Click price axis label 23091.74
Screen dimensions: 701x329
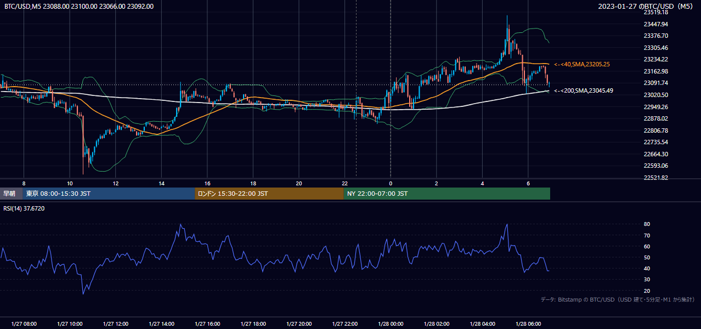[x=656, y=83]
